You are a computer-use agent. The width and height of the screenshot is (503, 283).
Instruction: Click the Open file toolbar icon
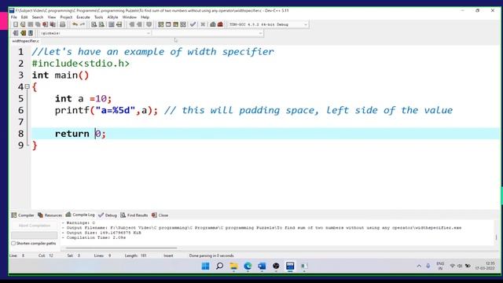[x=23, y=24]
